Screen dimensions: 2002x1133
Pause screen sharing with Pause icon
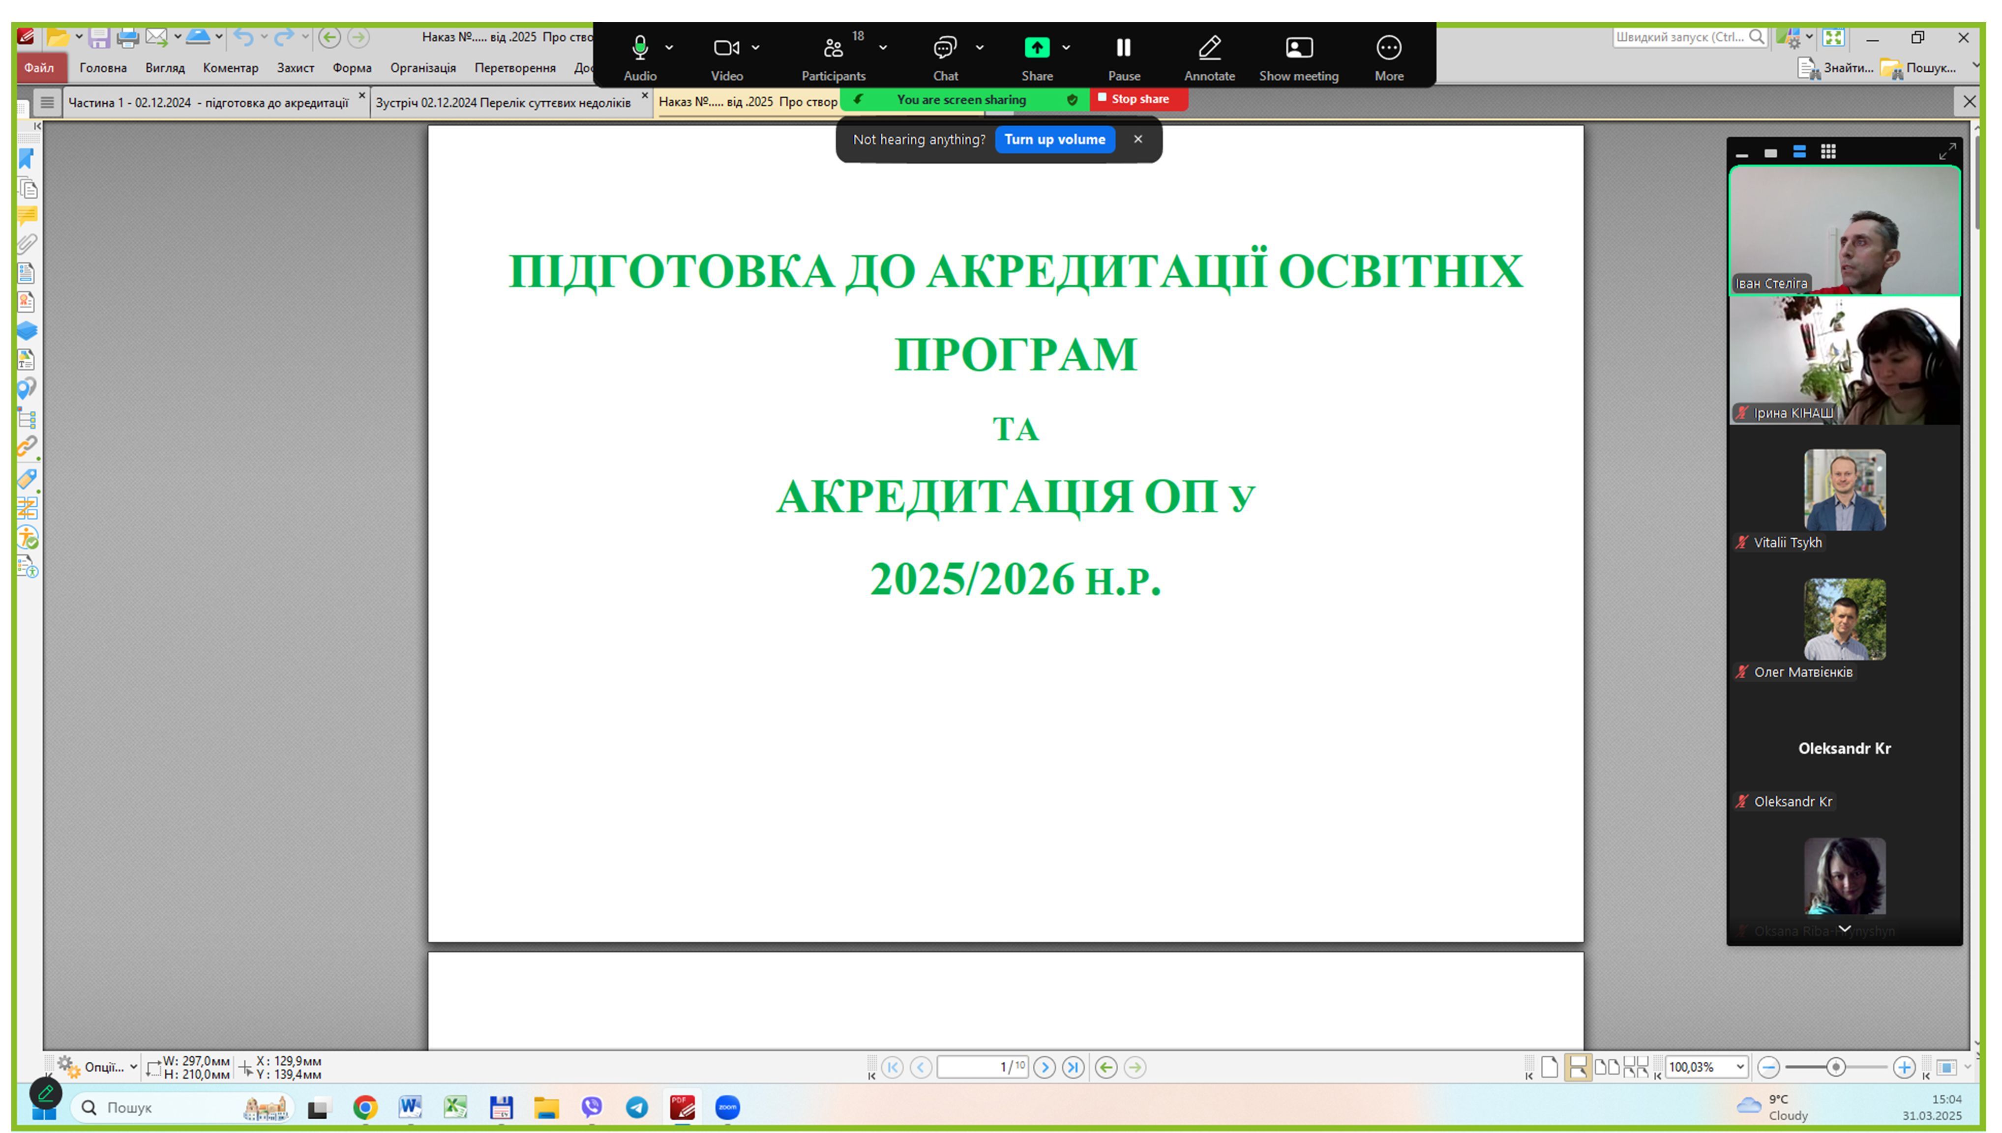click(x=1123, y=48)
